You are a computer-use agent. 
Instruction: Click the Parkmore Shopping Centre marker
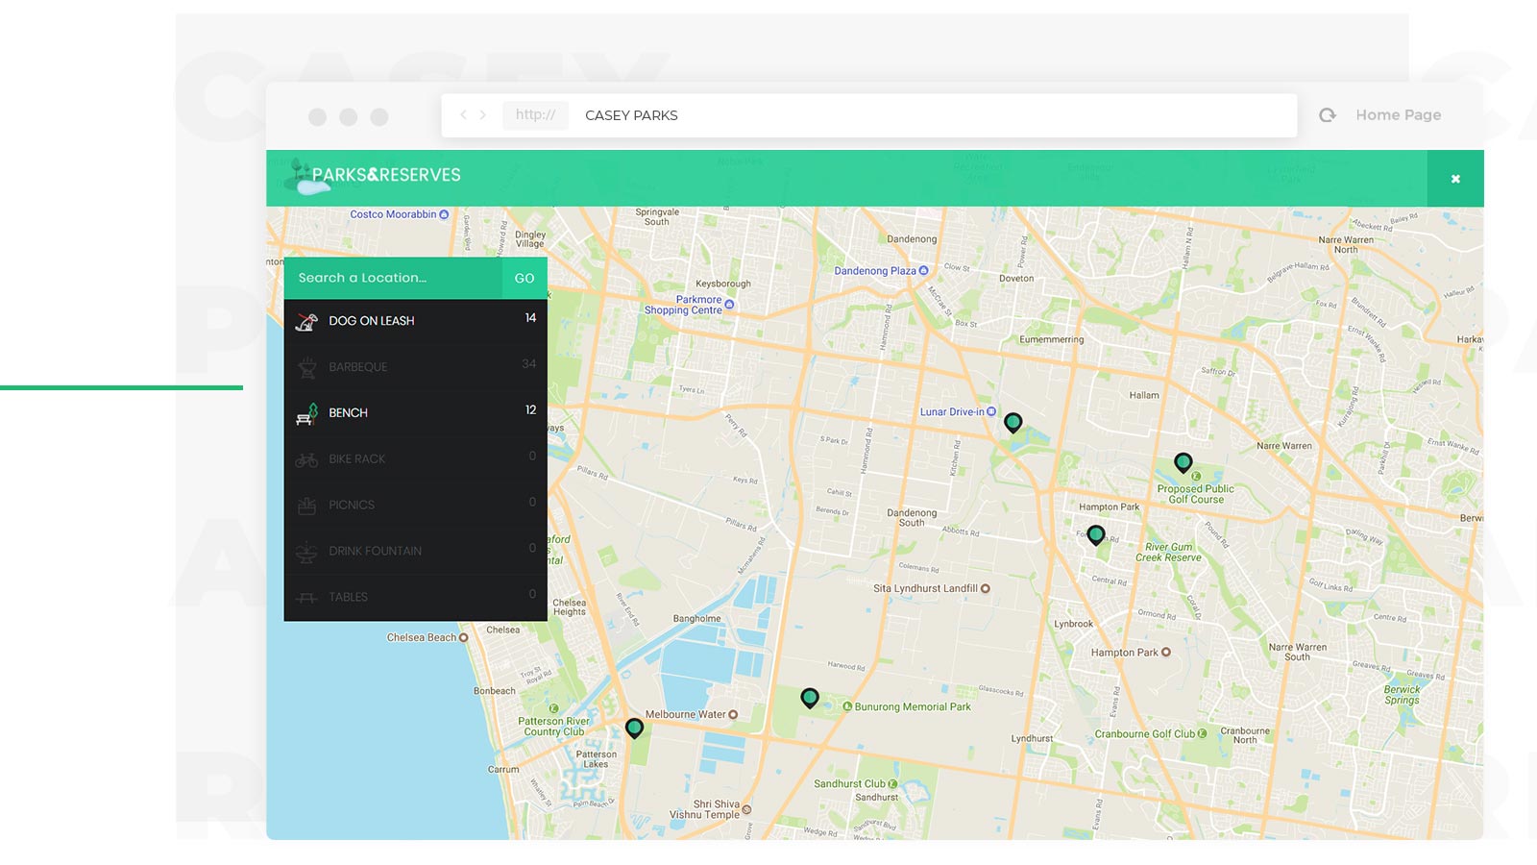tap(729, 305)
